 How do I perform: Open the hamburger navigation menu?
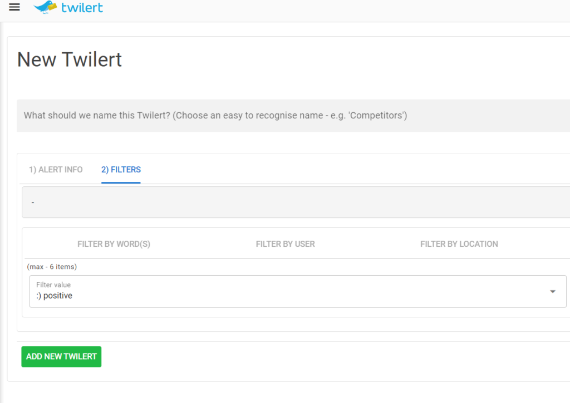pos(14,7)
